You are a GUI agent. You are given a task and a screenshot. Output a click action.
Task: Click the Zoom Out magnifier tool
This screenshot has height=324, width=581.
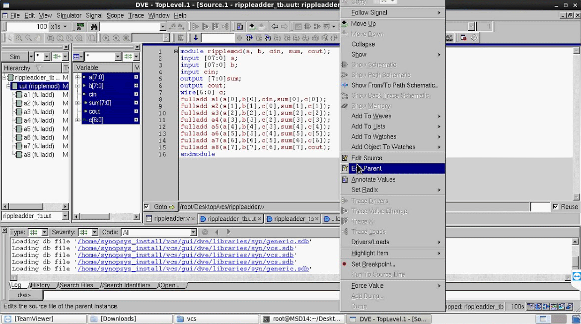pyautogui.click(x=28, y=37)
